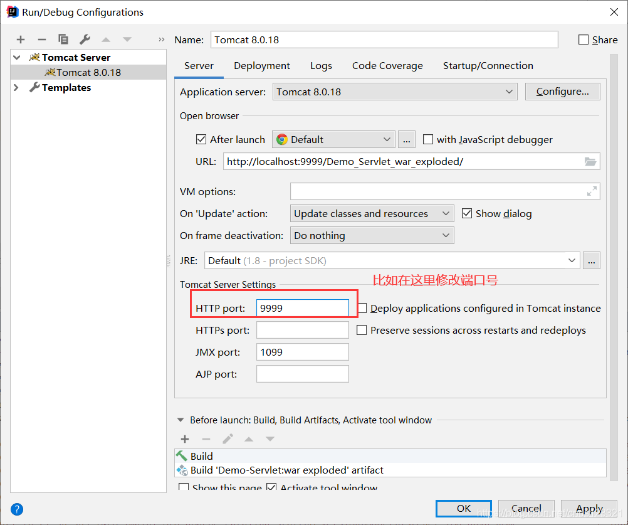This screenshot has height=525, width=628.
Task: Collapse Tomcat Server tree node
Action: (17, 57)
